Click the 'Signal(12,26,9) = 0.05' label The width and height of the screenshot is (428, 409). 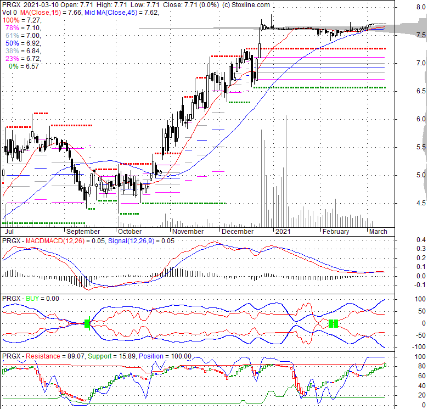141,241
